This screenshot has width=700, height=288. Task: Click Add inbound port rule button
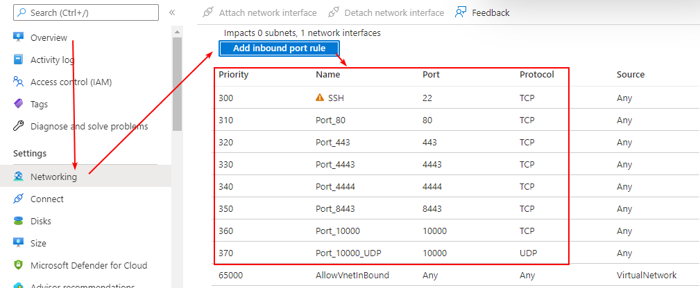pyautogui.click(x=279, y=48)
